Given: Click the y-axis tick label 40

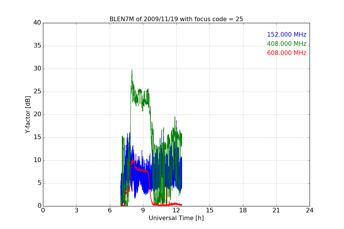Looking at the screenshot, I should click(x=37, y=23).
